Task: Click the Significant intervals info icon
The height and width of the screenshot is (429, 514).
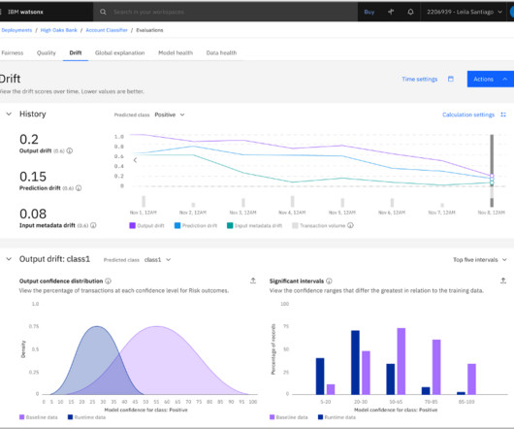Action: [329, 281]
